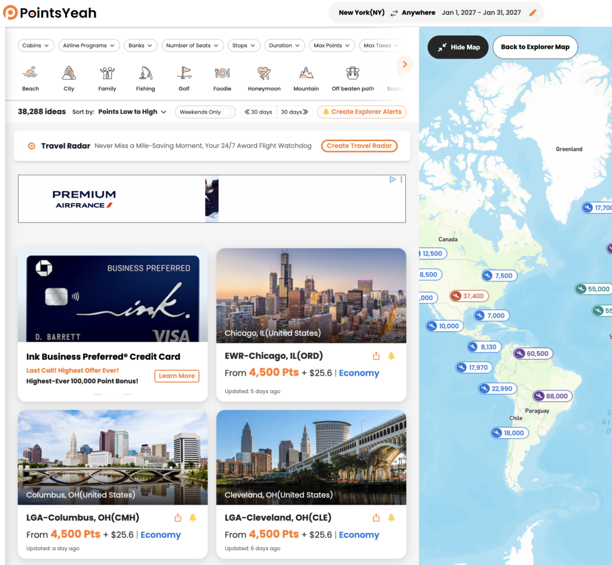612x565 pixels.
Task: Click 'Highest-Ever 100,000 Point Bonus!' text
Action: pyautogui.click(x=82, y=381)
